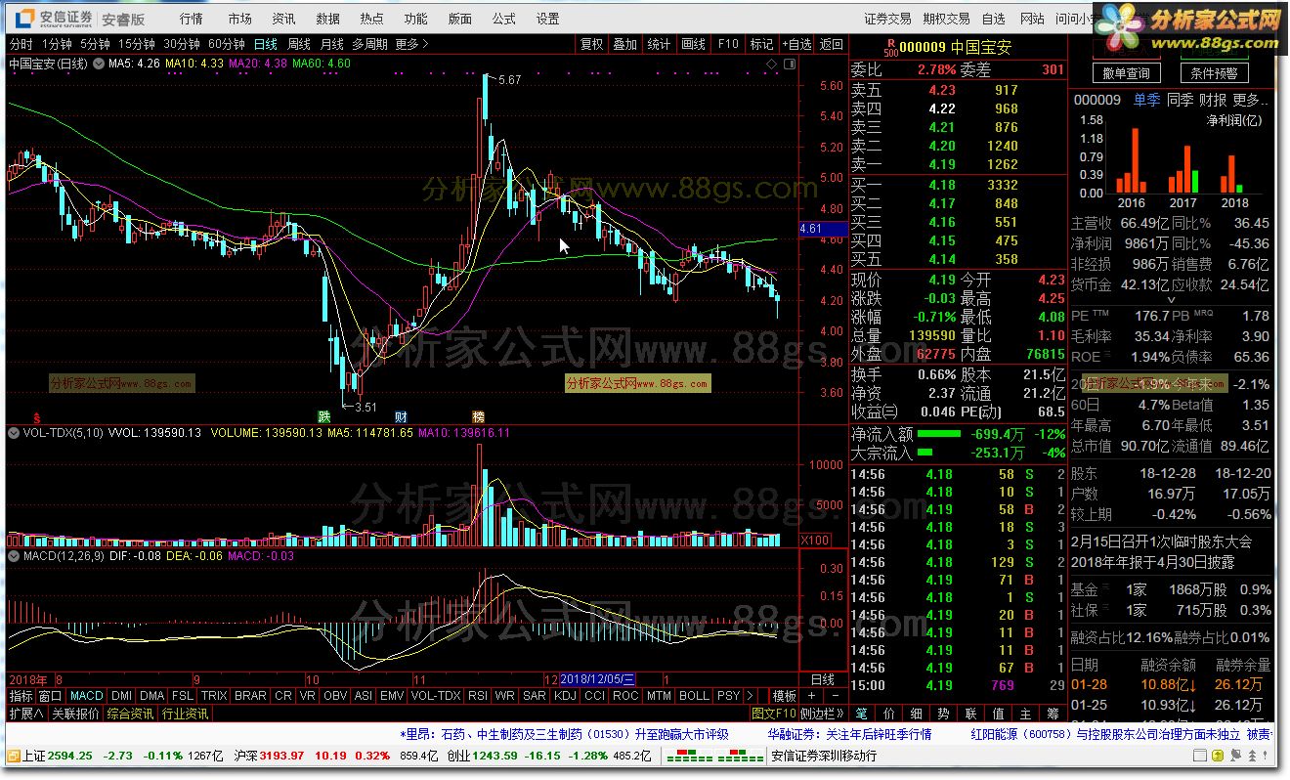Open the 数据 menu
The height and width of the screenshot is (780, 1290).
click(328, 19)
